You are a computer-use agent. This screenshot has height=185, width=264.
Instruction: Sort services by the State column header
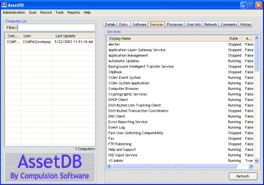[x=234, y=39]
